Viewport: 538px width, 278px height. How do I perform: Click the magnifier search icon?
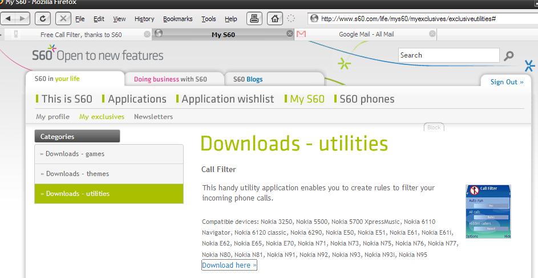click(509, 56)
